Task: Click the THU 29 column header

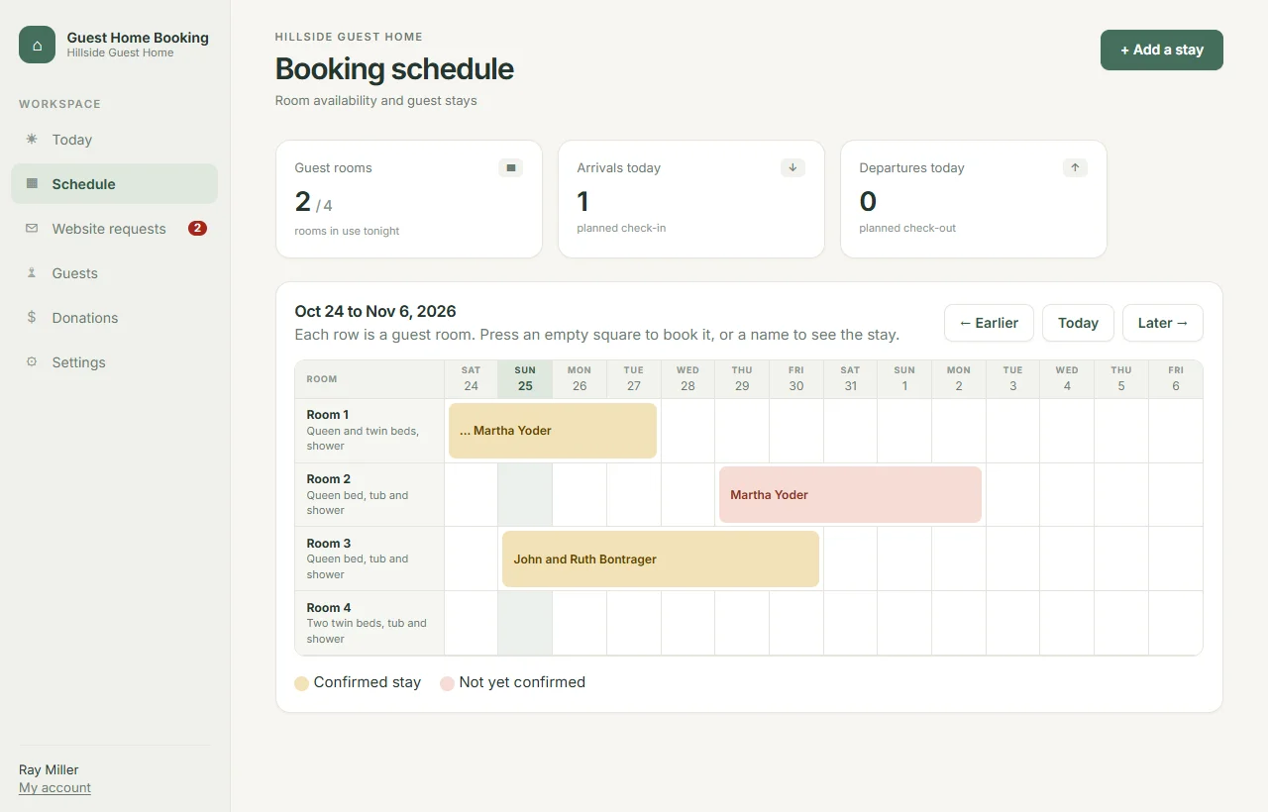Action: pyautogui.click(x=742, y=379)
